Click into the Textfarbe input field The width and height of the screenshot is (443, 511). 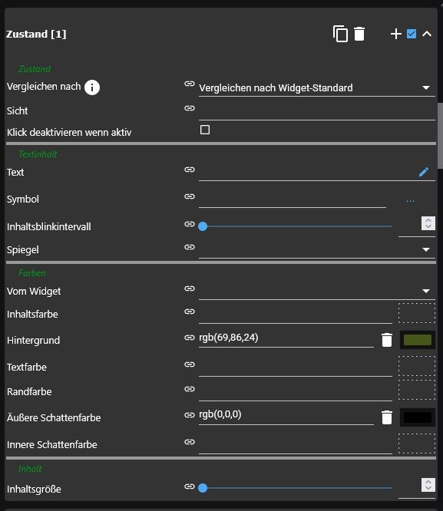click(296, 368)
